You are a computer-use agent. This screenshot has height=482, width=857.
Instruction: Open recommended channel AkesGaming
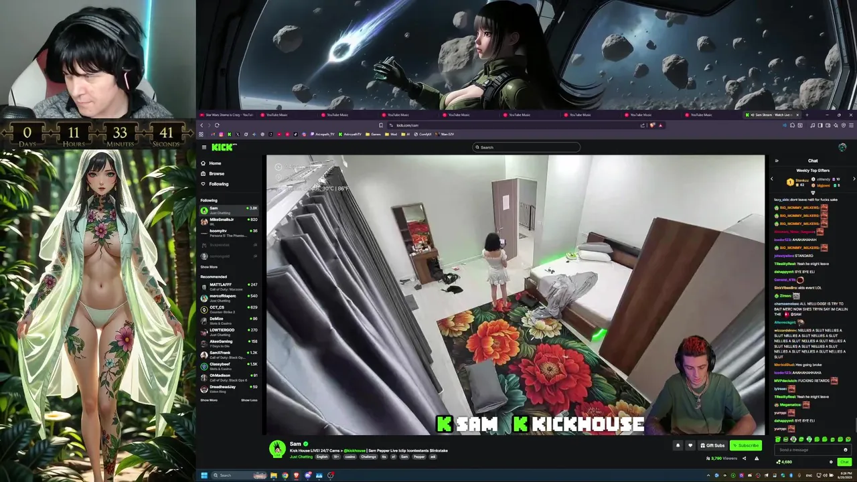(229, 343)
